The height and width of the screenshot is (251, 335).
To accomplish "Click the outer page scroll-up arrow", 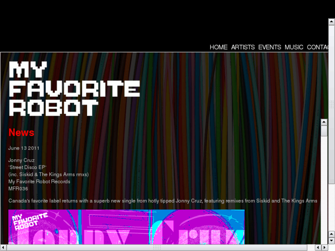I will pos(332,22).
